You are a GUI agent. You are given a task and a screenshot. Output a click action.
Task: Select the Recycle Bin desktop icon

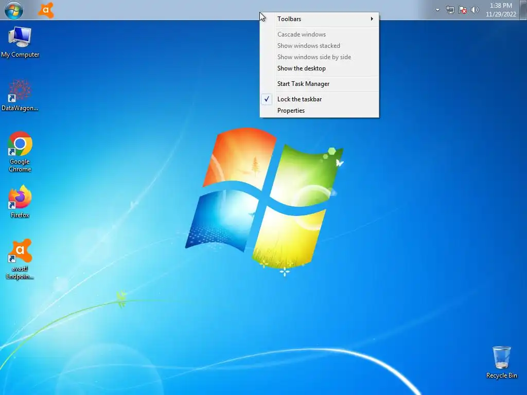[x=501, y=363]
